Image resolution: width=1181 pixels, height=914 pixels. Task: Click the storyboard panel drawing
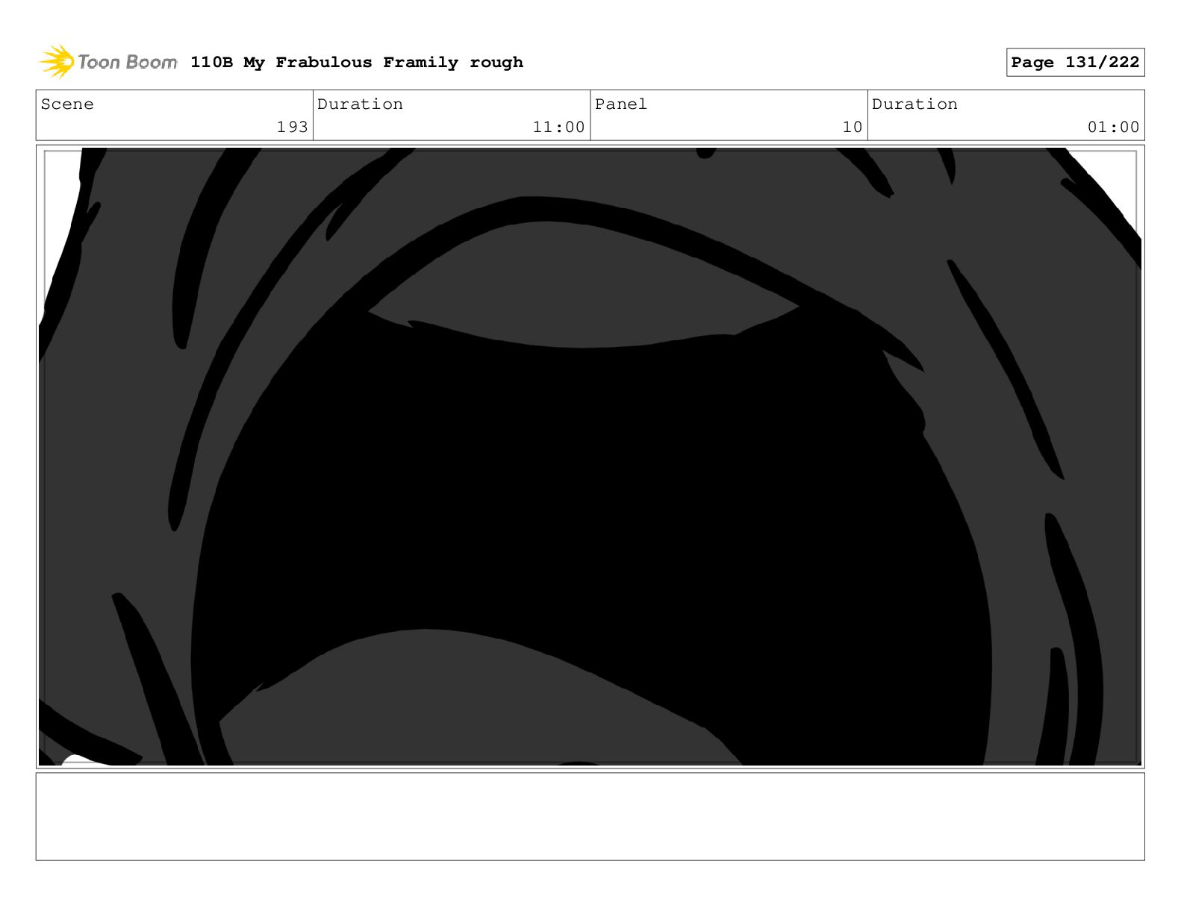click(590, 457)
